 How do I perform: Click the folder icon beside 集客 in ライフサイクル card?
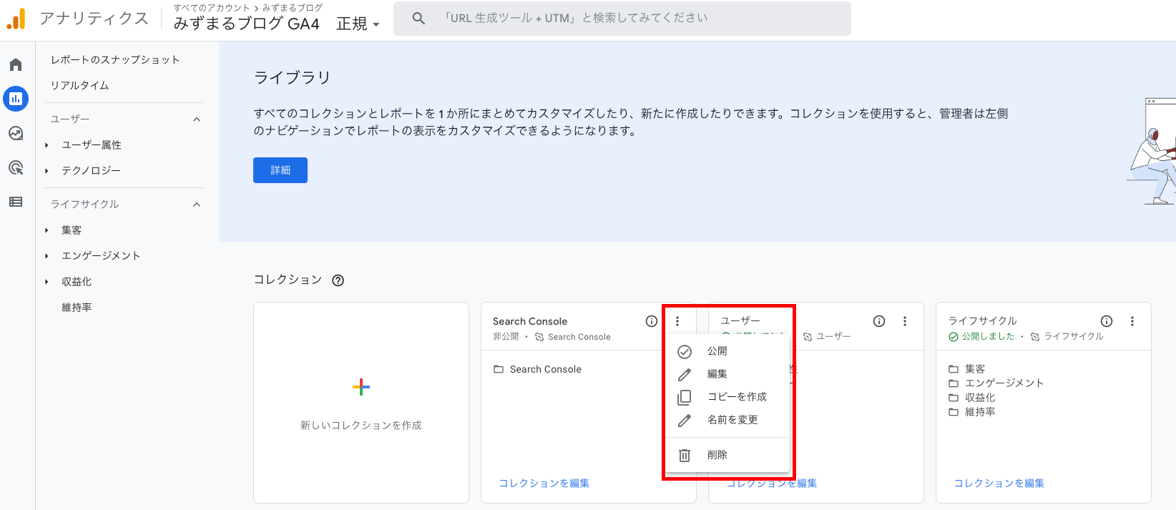954,369
